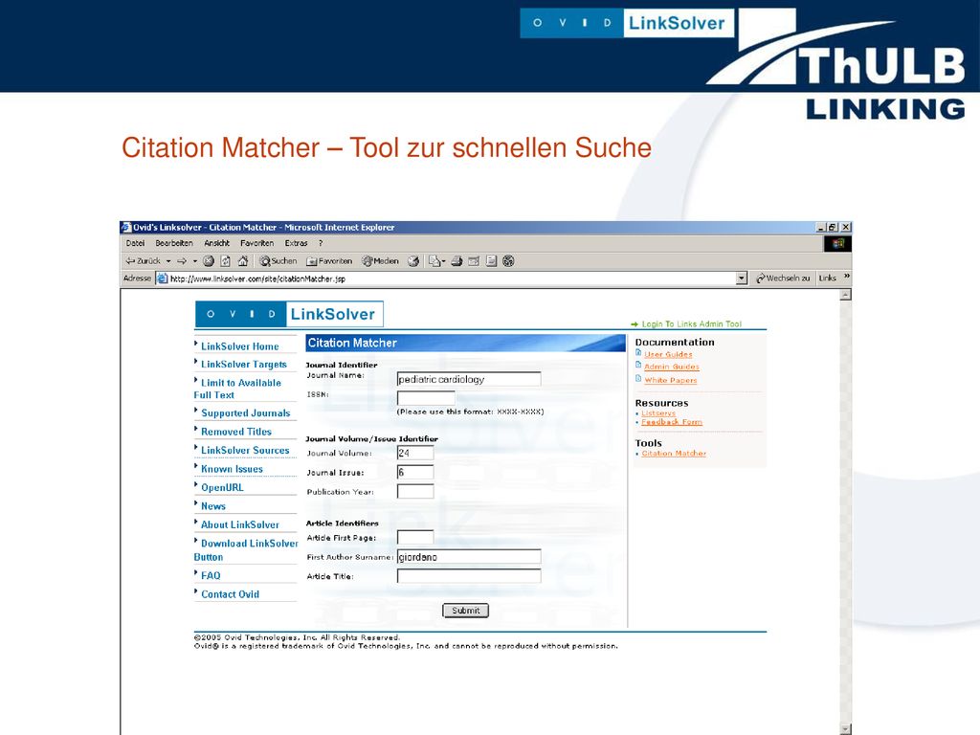Image resolution: width=980 pixels, height=735 pixels.
Task: Click the Article First Page field
Action: [415, 538]
